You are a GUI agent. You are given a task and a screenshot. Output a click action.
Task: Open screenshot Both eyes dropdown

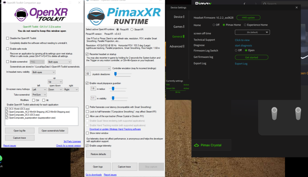(x=59, y=62)
